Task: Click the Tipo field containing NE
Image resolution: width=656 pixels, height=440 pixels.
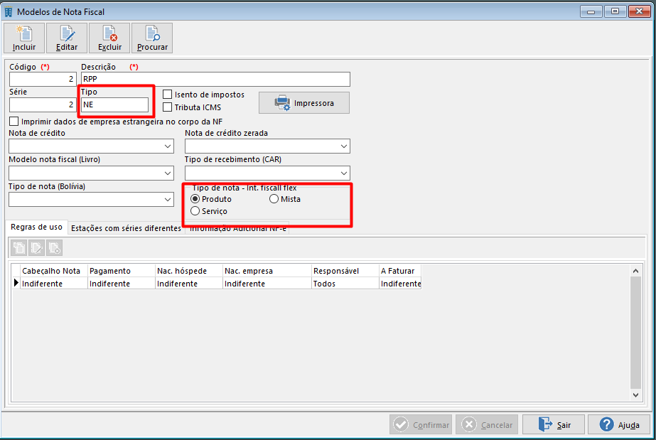Action: tap(114, 104)
